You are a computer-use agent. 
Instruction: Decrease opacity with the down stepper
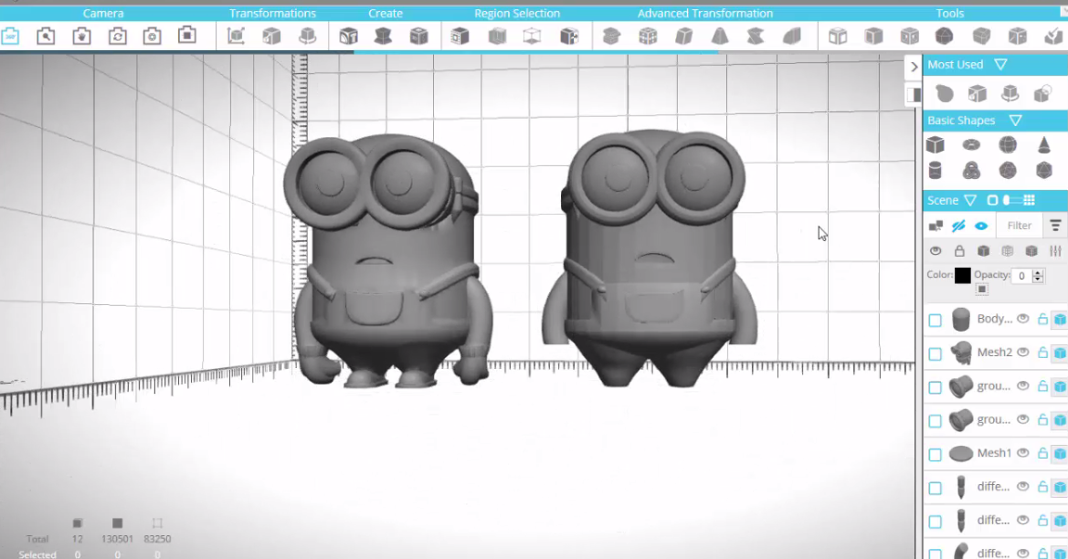pyautogui.click(x=1038, y=279)
